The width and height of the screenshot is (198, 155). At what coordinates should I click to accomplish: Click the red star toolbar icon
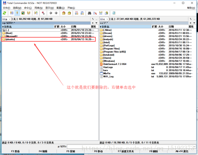pos(43,13)
